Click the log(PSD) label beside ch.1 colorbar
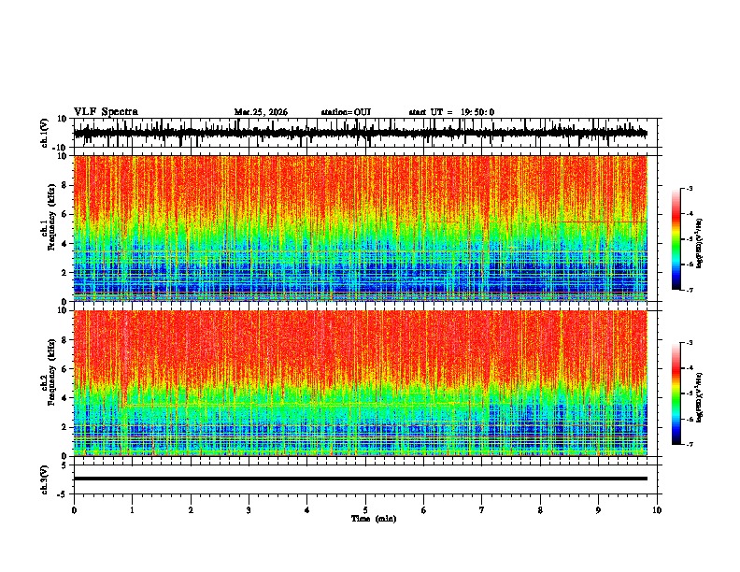This screenshot has width=740, height=572. (700, 244)
